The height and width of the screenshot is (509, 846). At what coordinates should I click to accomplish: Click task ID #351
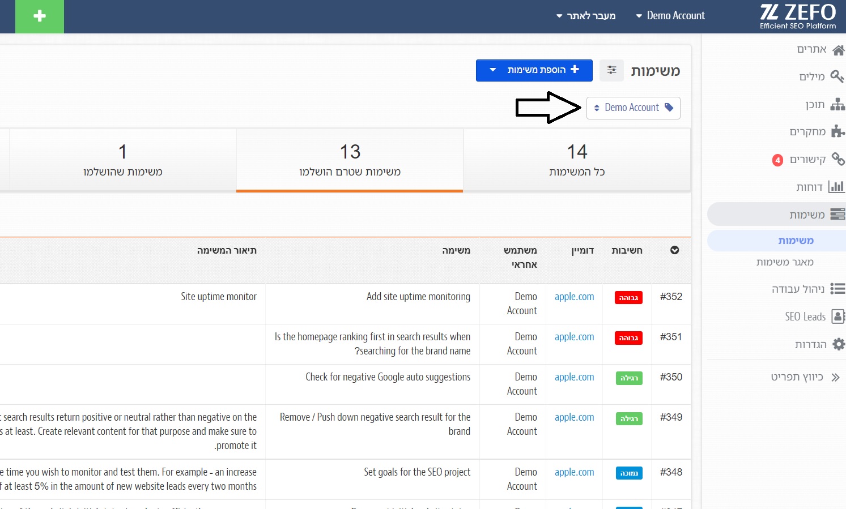tap(671, 337)
